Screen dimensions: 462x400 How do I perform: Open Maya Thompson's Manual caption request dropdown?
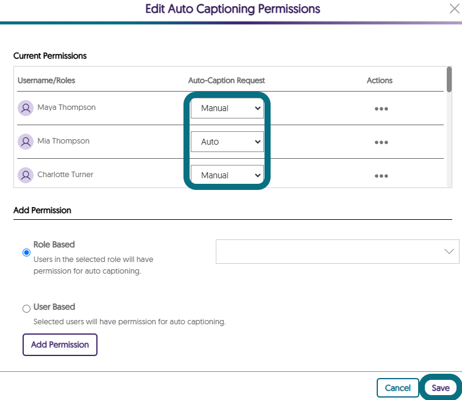click(227, 108)
